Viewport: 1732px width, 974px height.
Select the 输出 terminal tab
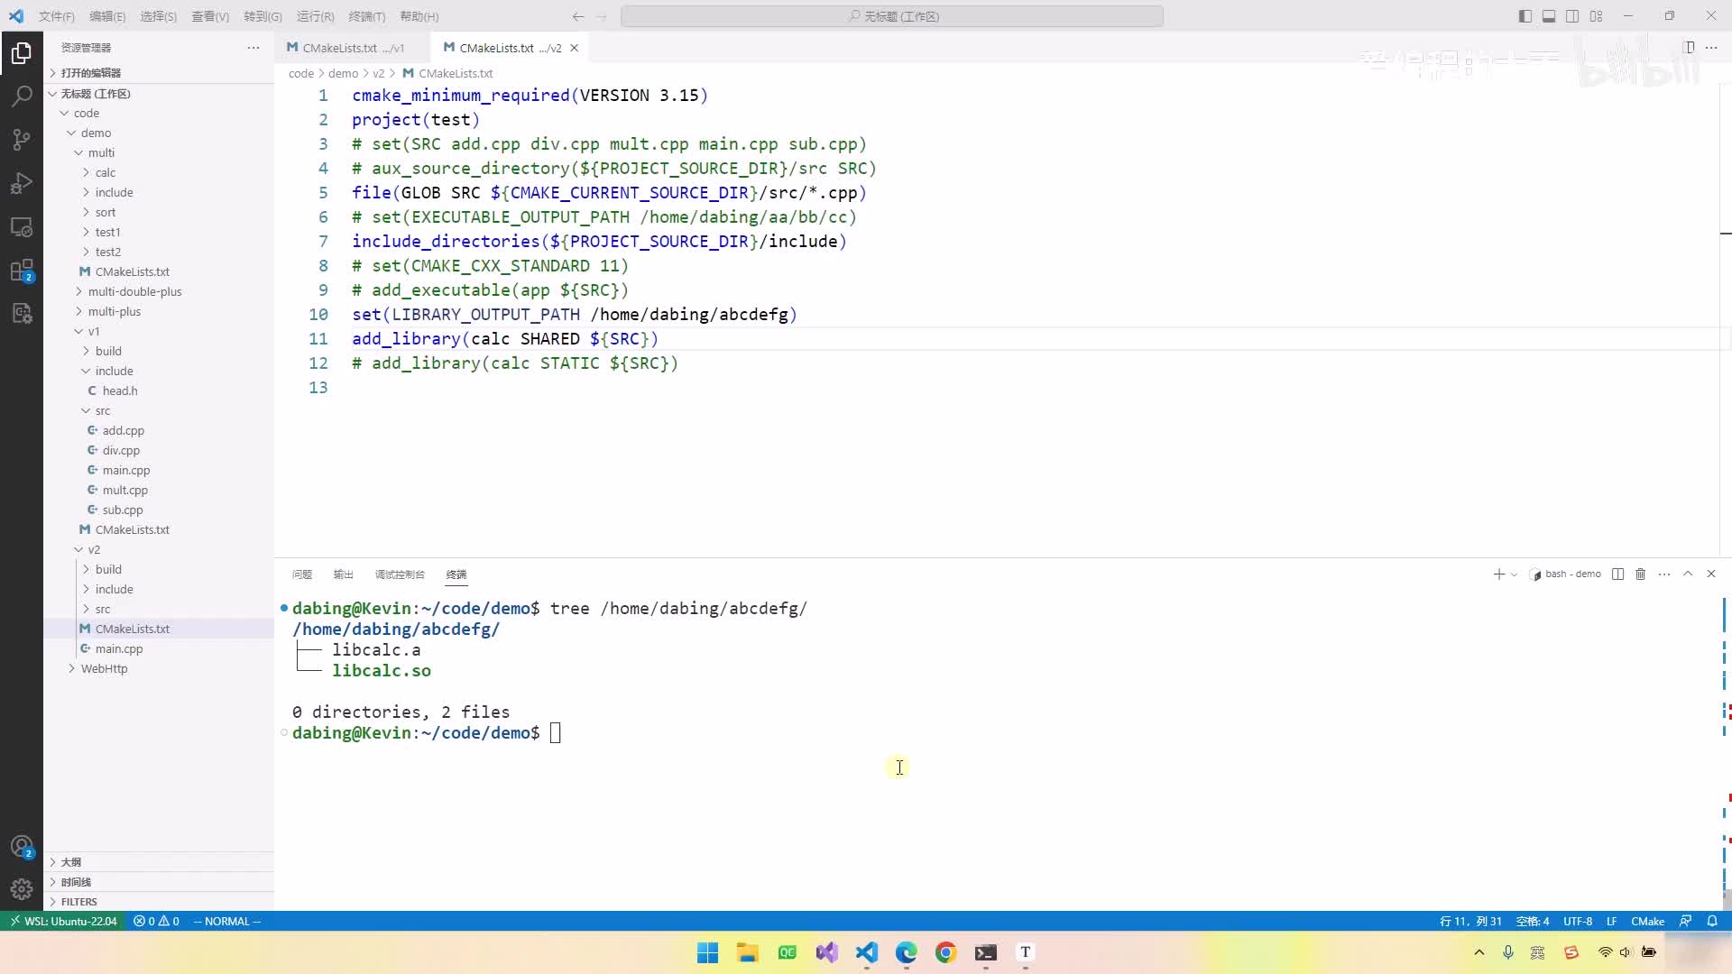[344, 574]
